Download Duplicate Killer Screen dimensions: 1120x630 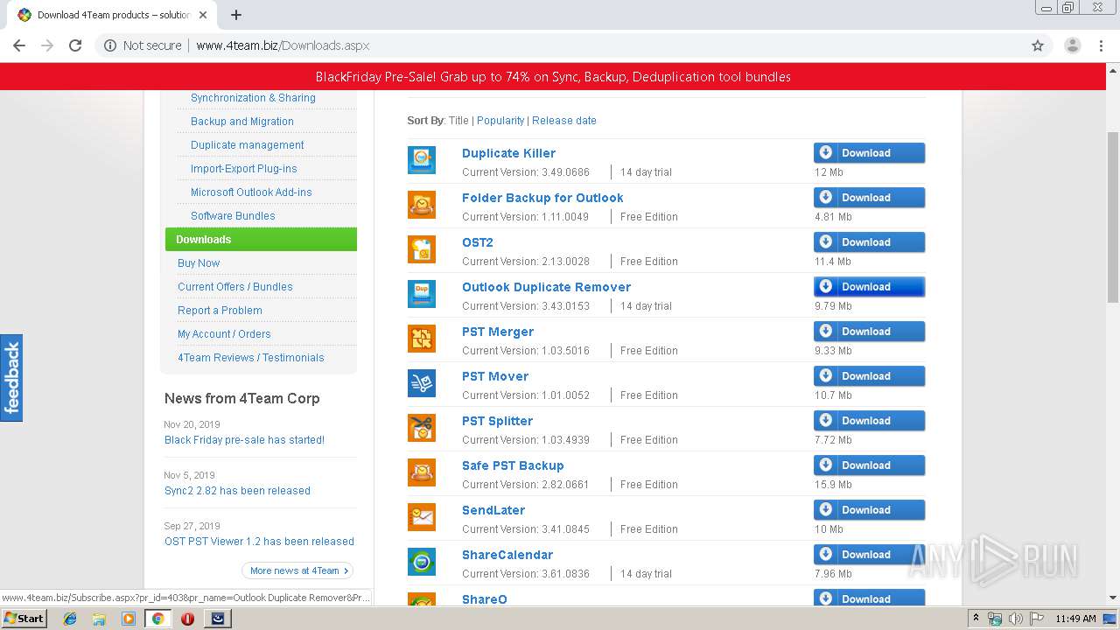click(x=869, y=153)
